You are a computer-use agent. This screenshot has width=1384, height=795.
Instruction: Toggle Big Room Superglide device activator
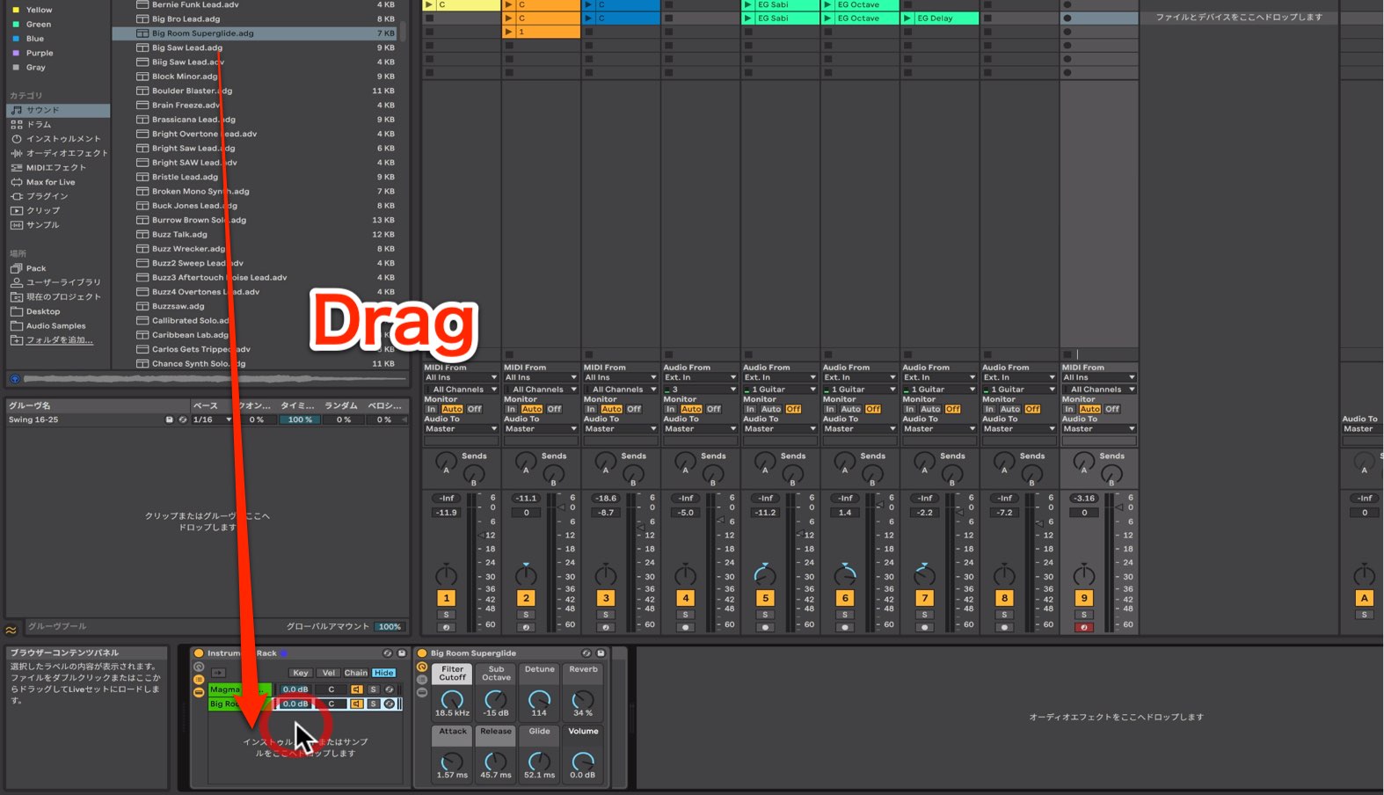[x=422, y=653]
